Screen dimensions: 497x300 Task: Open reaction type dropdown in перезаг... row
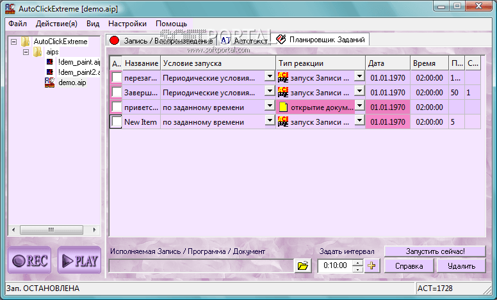pos(359,76)
